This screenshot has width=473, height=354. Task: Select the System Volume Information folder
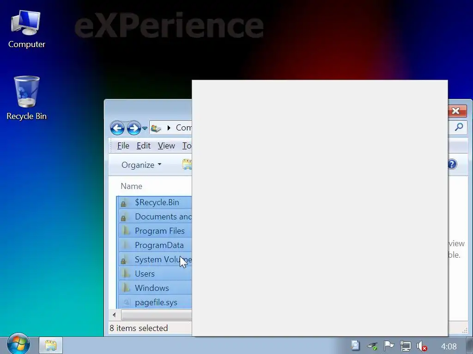(154, 260)
